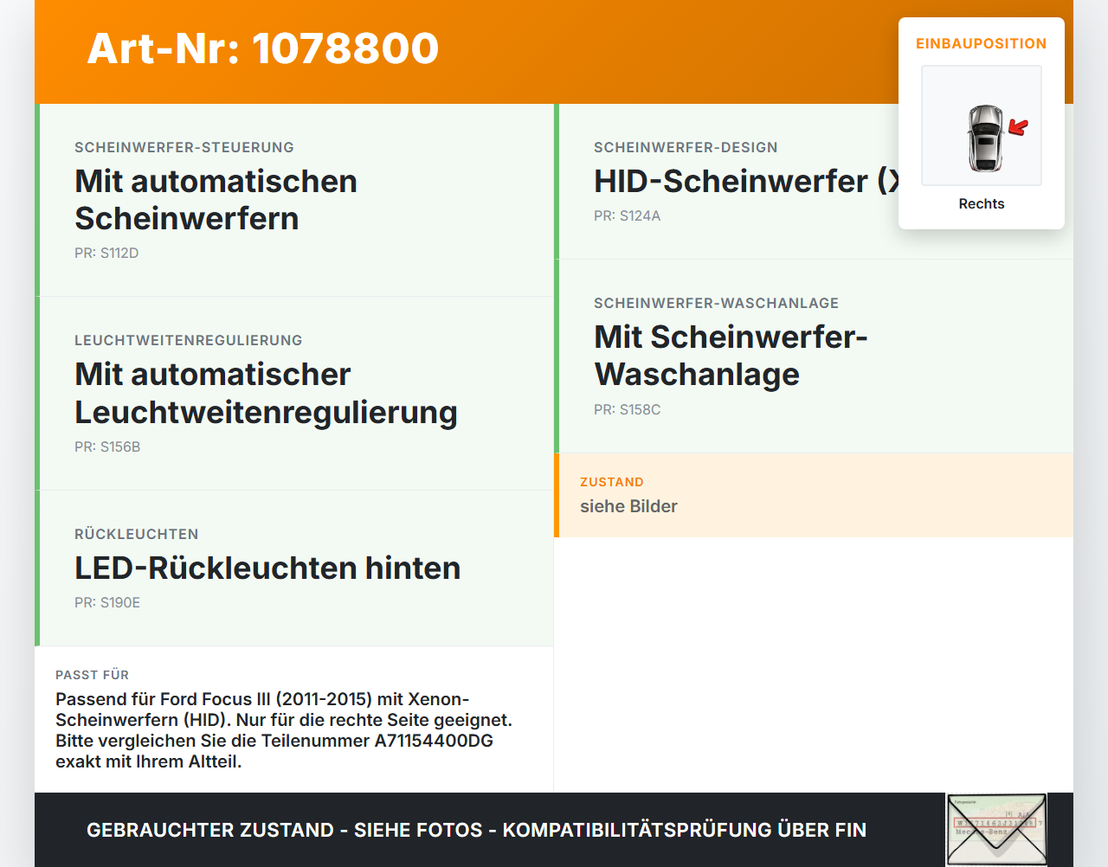Click the PR: S112D code
Image resolution: width=1108 pixels, height=867 pixels.
tap(106, 254)
